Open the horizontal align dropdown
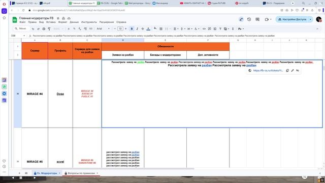Viewport: 325px width, 183px height. tap(176, 29)
